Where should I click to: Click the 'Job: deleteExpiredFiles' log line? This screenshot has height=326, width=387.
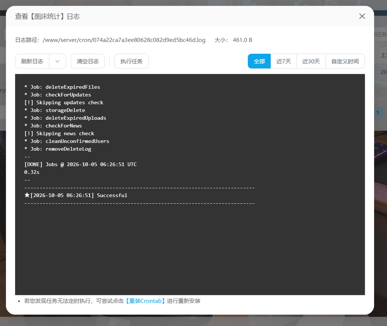coord(62,87)
